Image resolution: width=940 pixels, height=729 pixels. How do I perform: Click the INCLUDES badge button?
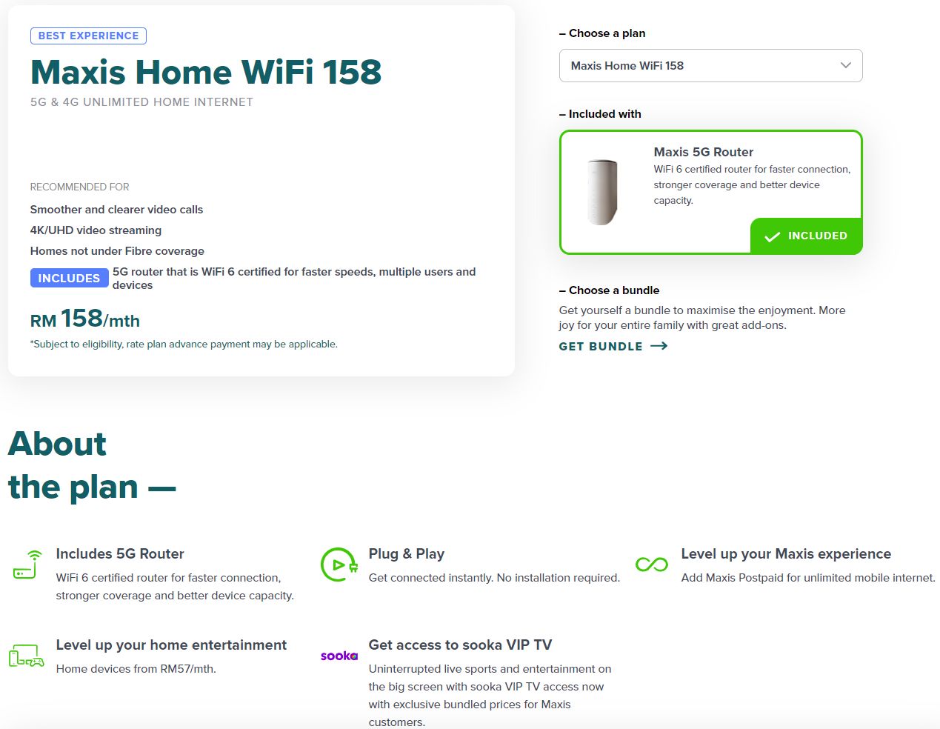[x=69, y=278]
